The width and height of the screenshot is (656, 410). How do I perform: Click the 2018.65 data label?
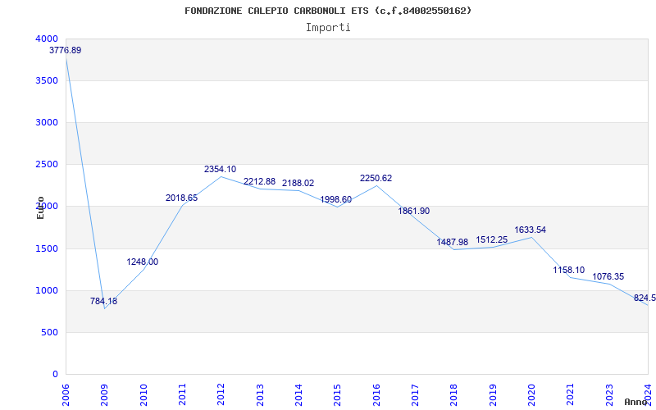point(181,198)
